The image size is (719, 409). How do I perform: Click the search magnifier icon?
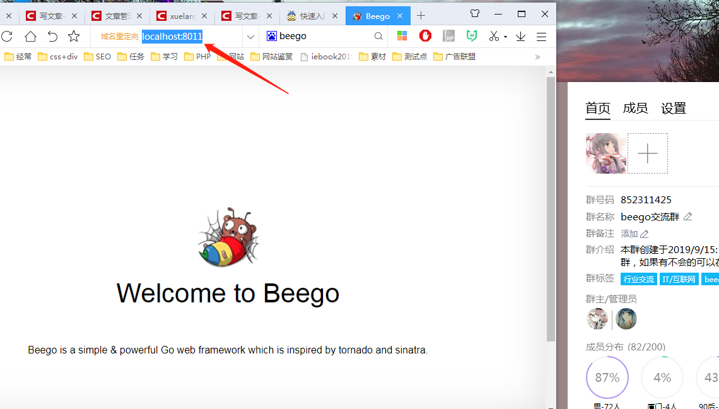(x=378, y=36)
